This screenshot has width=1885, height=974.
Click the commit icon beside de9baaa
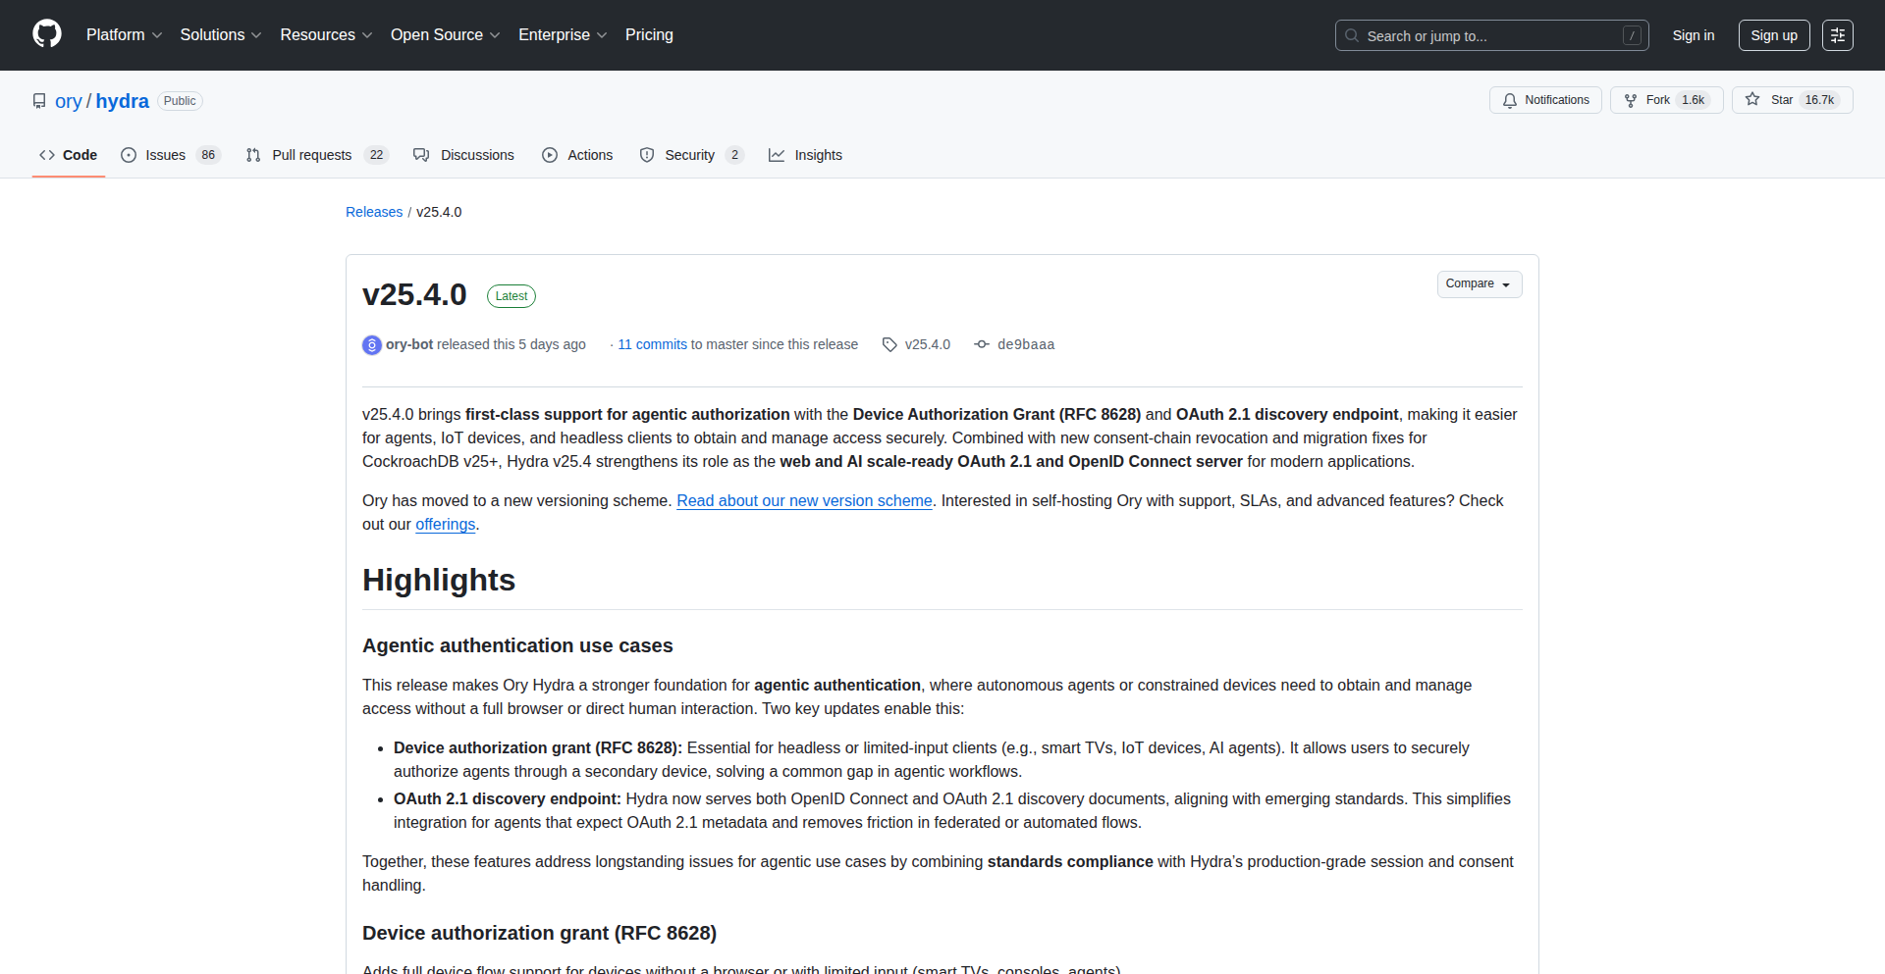pos(982,344)
